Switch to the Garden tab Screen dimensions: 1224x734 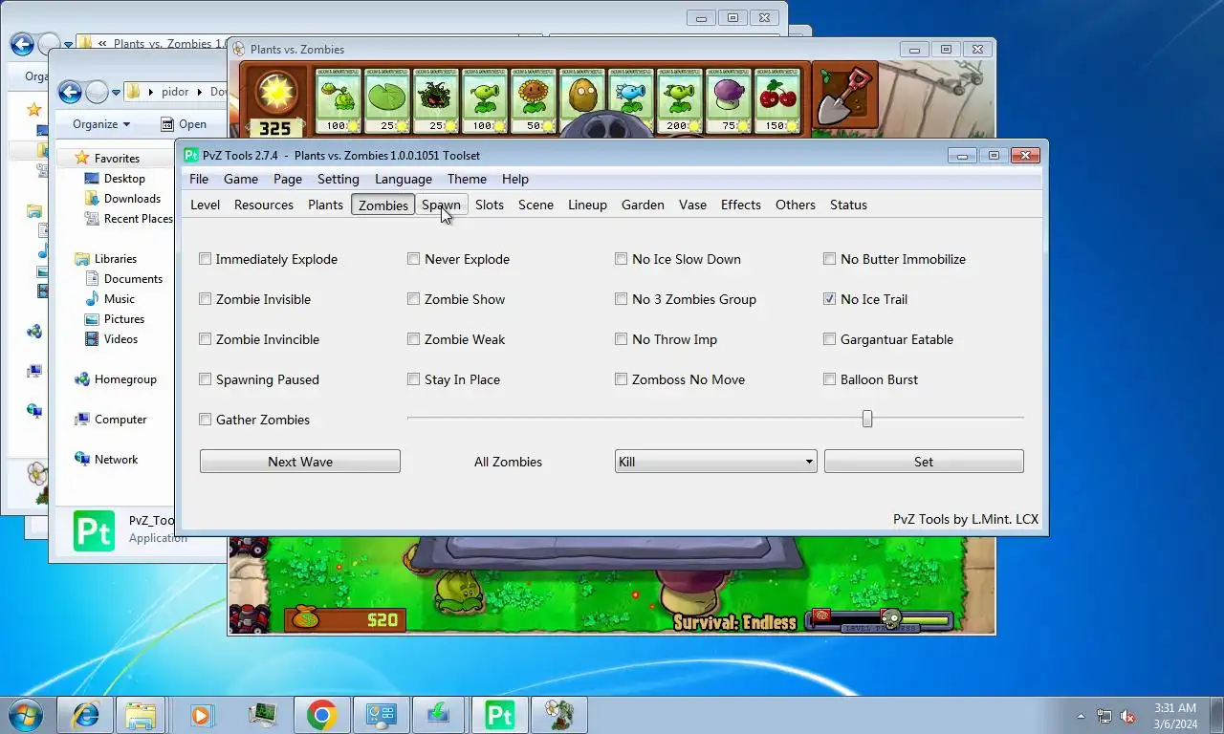pos(643,205)
